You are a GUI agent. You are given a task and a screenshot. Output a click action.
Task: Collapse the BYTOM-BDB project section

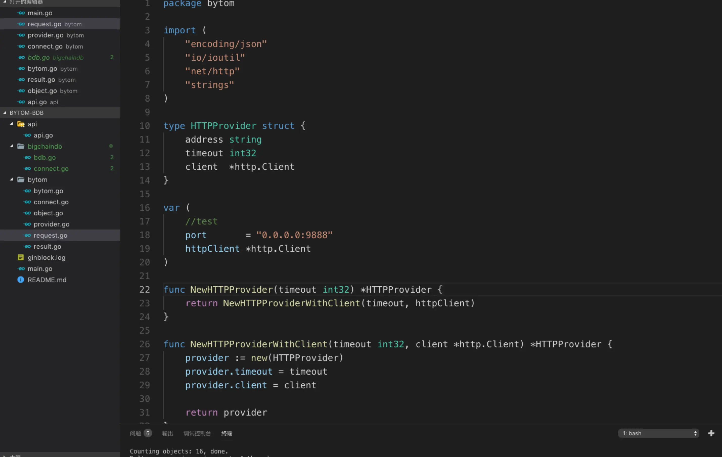5,113
